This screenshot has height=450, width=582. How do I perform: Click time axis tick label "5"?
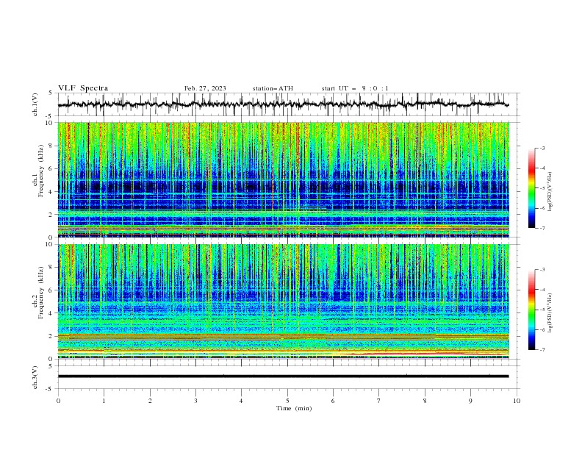287,401
